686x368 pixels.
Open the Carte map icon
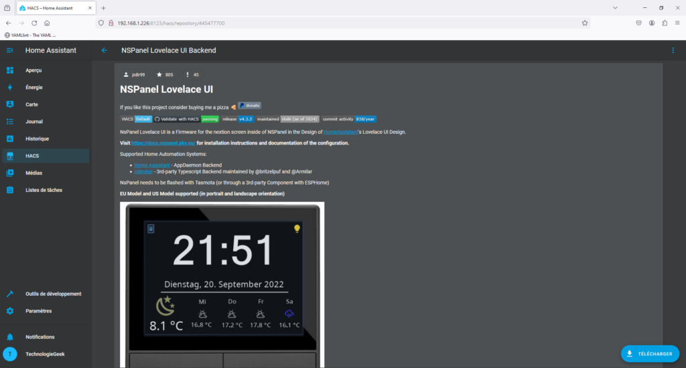(x=9, y=104)
